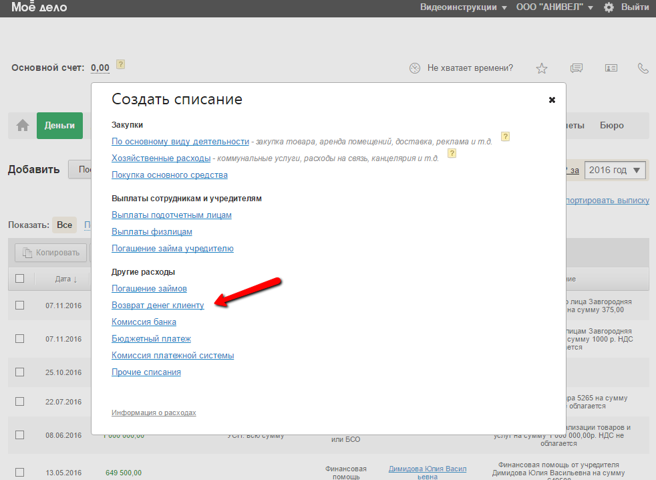Open 'Димидова Юлия Васильевна' counterparty link
This screenshot has width=656, height=480.
(x=427, y=473)
